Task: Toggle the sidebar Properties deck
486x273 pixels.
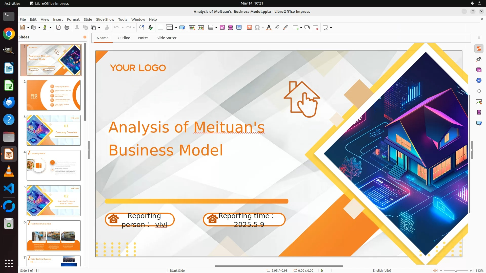Action: point(479,49)
